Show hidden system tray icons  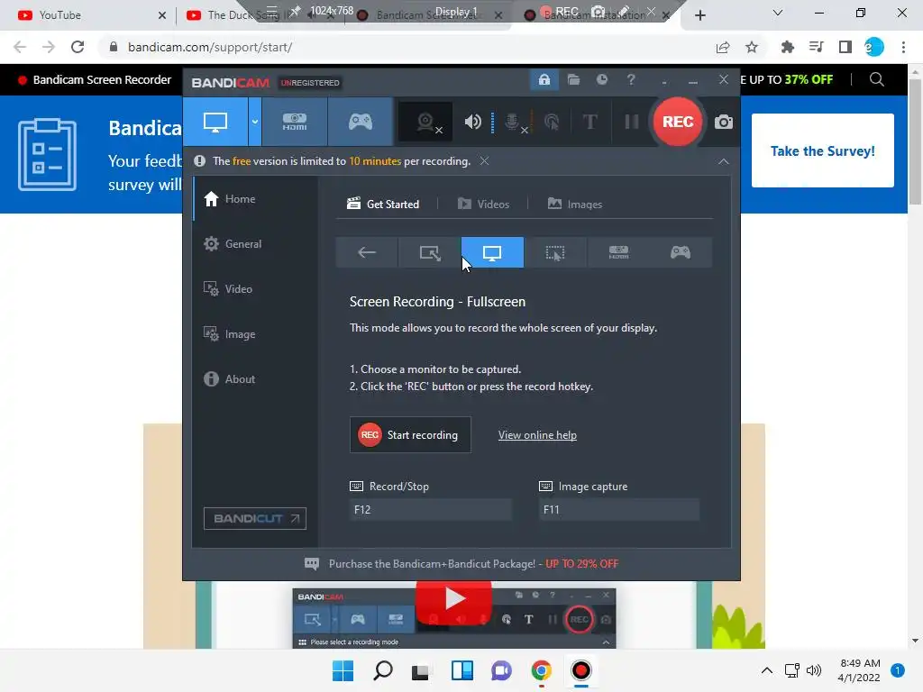coord(766,670)
